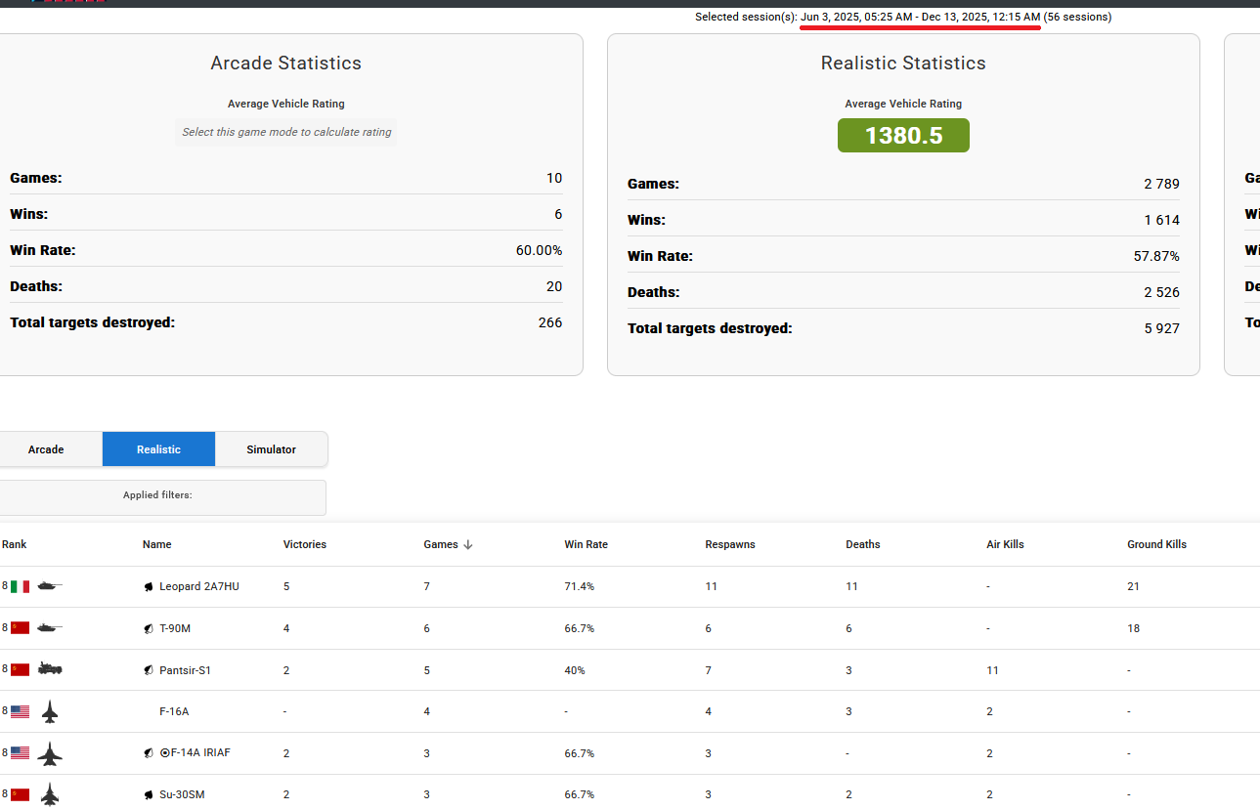Sort the table by Victories column
The width and height of the screenshot is (1260, 810).
click(304, 544)
